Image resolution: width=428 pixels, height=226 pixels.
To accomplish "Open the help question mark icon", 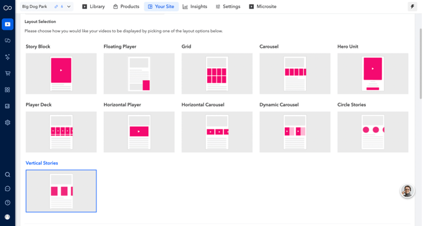I will pos(7,202).
